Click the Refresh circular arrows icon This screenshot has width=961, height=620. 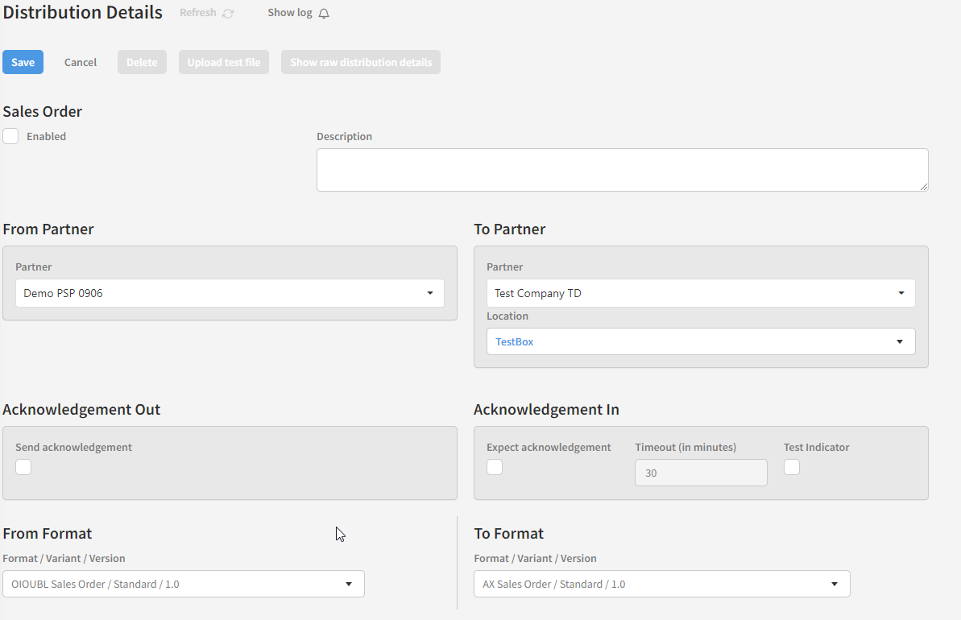[x=228, y=14]
